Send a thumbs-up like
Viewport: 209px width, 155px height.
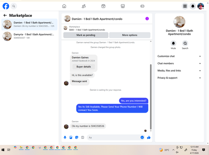click(x=149, y=137)
